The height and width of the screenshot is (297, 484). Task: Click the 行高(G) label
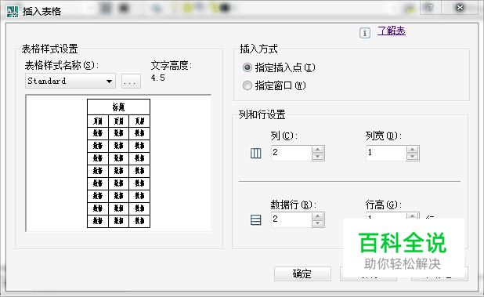[384, 205]
